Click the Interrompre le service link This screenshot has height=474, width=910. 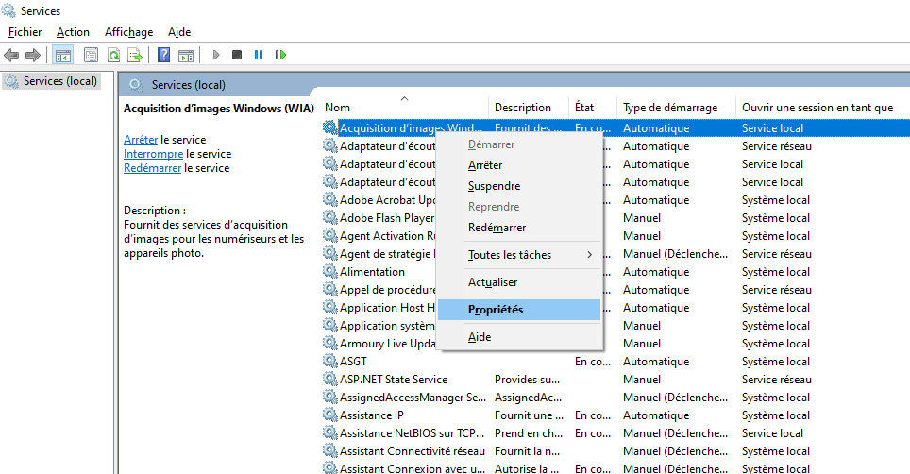153,154
